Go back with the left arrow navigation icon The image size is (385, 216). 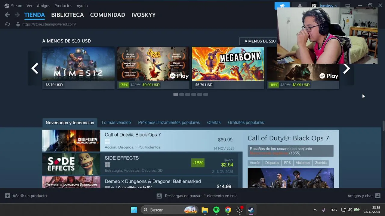(x=7, y=15)
